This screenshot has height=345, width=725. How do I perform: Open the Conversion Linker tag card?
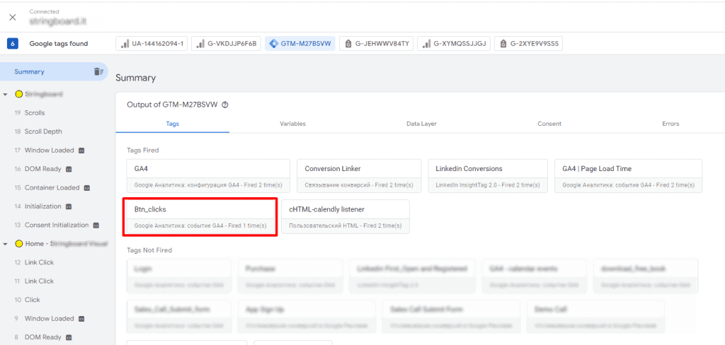point(359,176)
